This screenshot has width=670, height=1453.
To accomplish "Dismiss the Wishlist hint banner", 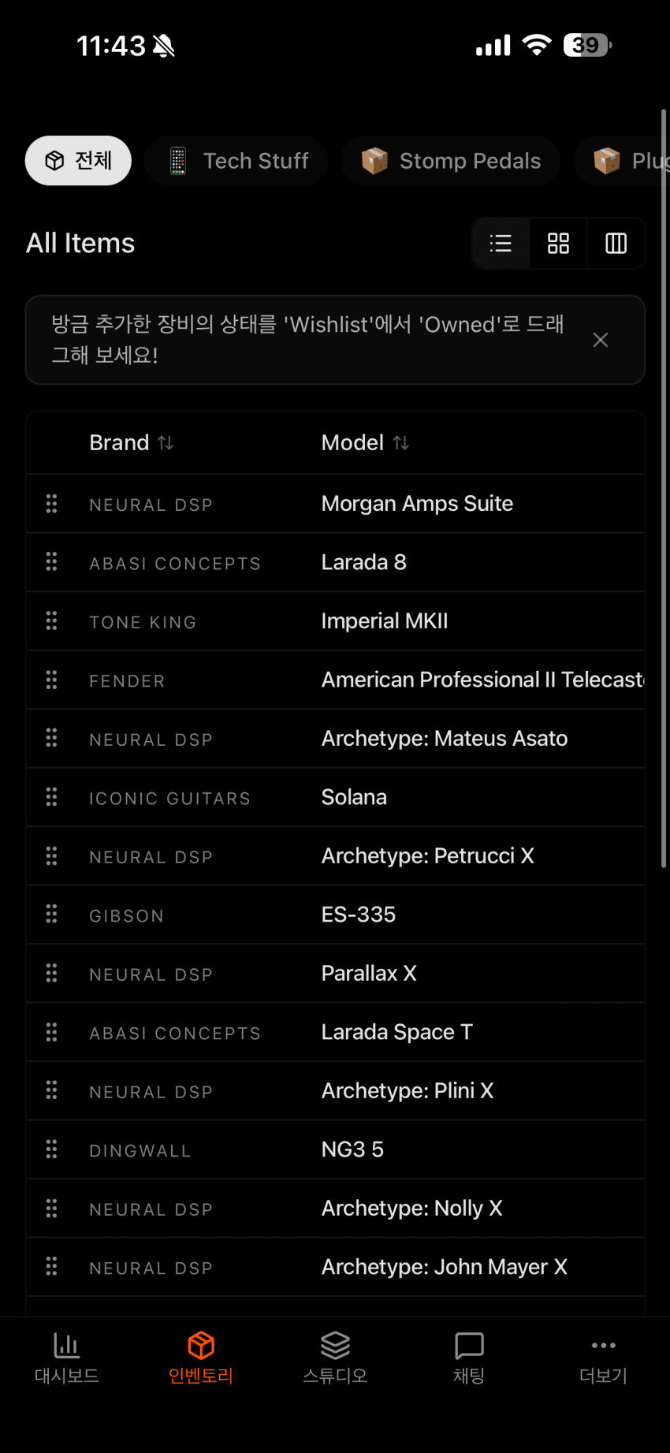I will click(x=601, y=340).
